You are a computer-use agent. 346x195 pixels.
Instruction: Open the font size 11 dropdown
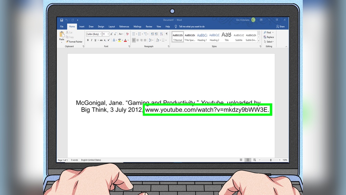pos(108,34)
